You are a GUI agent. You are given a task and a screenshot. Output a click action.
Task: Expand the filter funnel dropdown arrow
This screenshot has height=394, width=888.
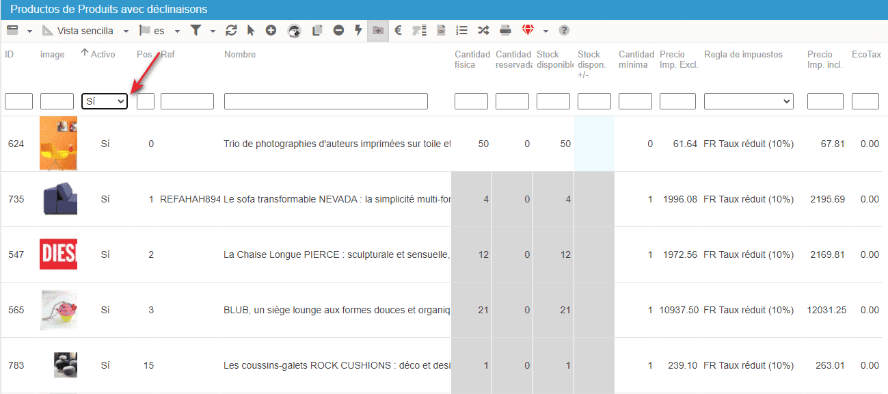(213, 31)
